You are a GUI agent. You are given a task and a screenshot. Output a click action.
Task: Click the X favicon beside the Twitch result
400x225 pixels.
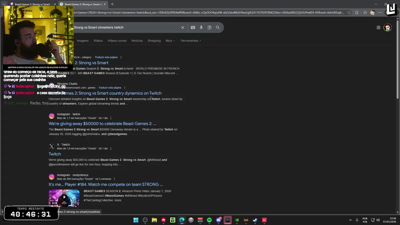click(52, 147)
